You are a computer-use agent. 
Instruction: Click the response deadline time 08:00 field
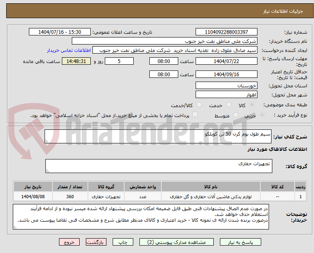[x=164, y=61]
